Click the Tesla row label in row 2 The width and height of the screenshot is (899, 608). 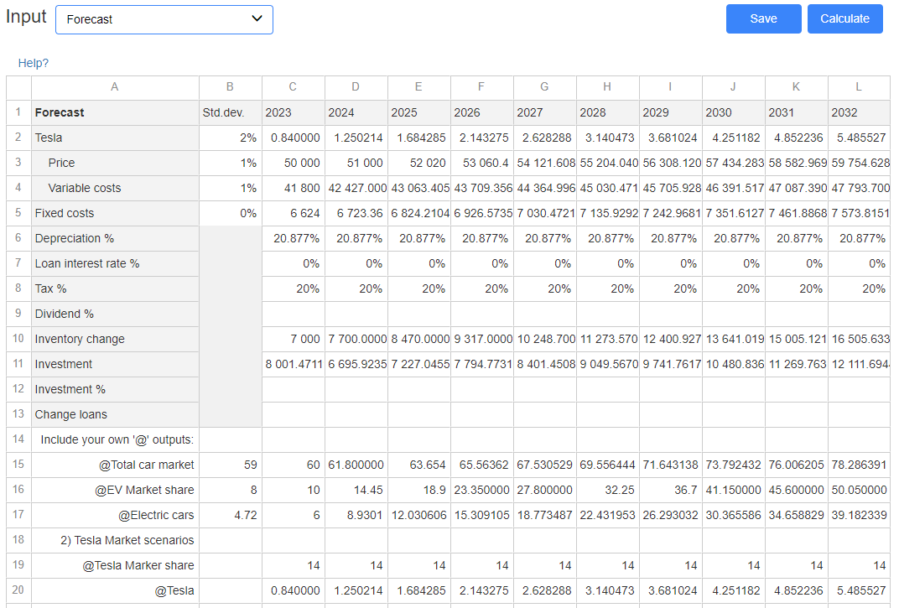(115, 138)
